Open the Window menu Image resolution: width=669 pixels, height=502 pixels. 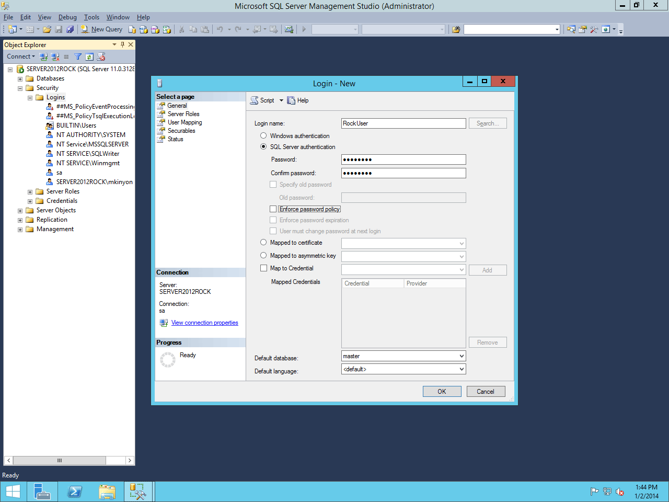[118, 17]
